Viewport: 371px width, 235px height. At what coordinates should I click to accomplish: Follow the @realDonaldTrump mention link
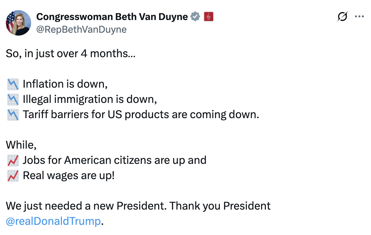pos(53,221)
